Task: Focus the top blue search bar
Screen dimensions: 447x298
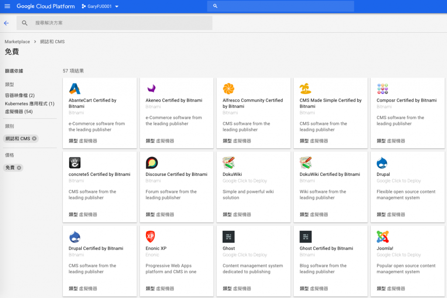Action: (x=281, y=6)
